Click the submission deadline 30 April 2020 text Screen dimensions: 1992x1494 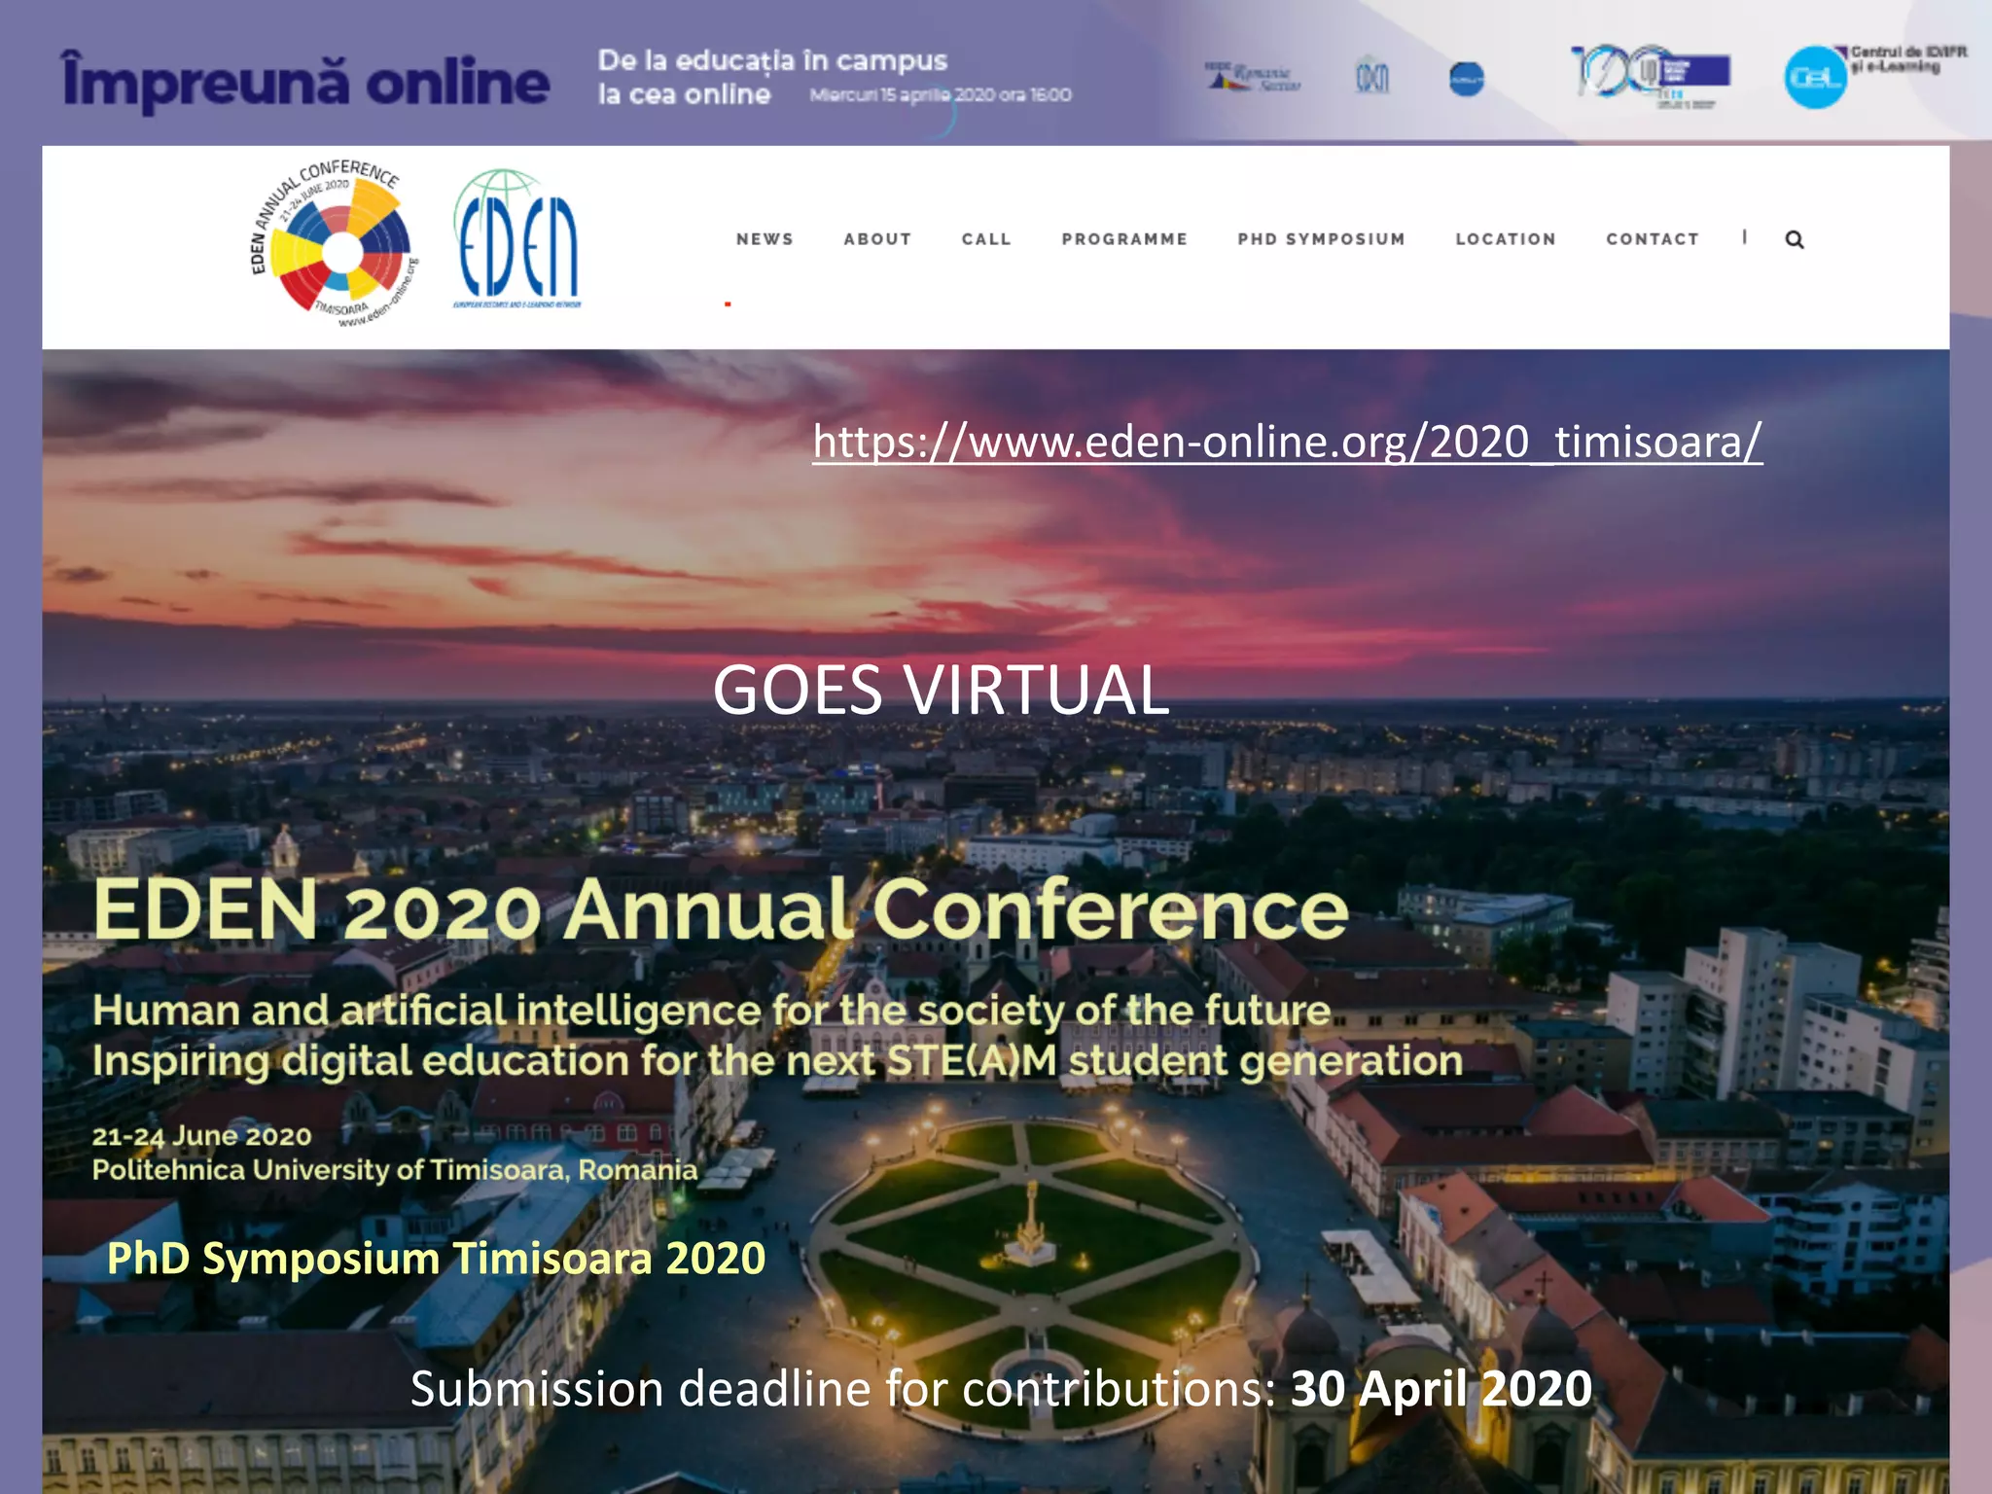tap(1001, 1388)
